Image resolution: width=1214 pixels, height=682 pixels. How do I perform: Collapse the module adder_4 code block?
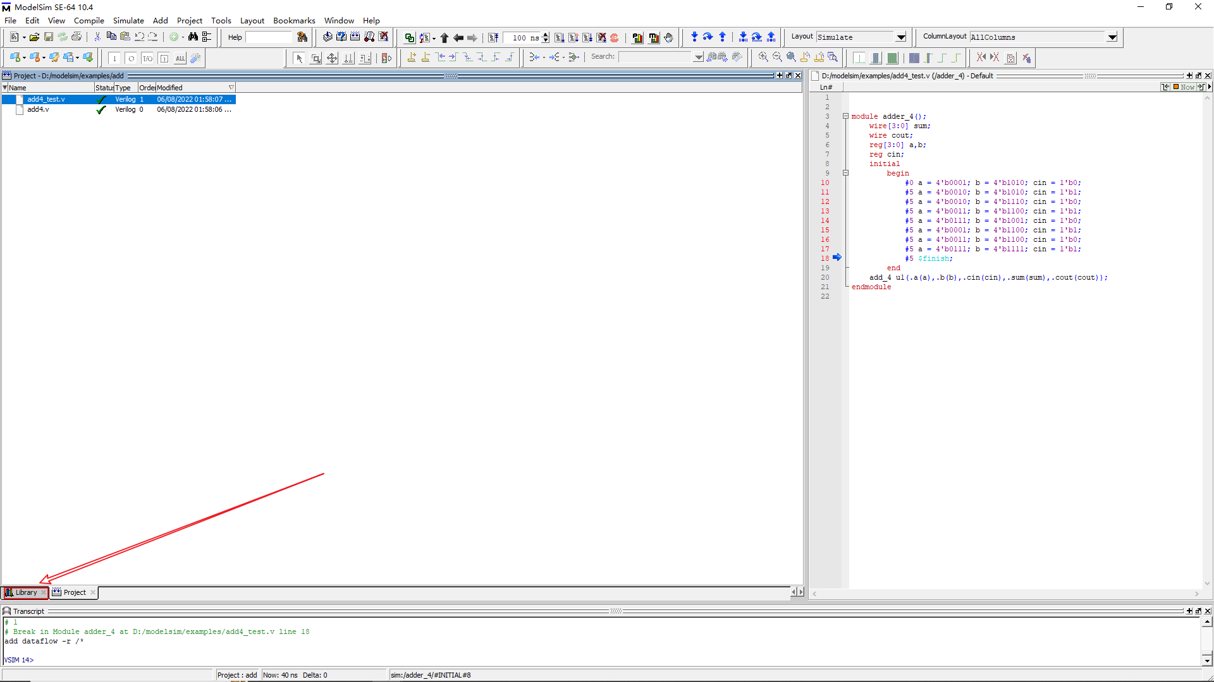pyautogui.click(x=845, y=116)
